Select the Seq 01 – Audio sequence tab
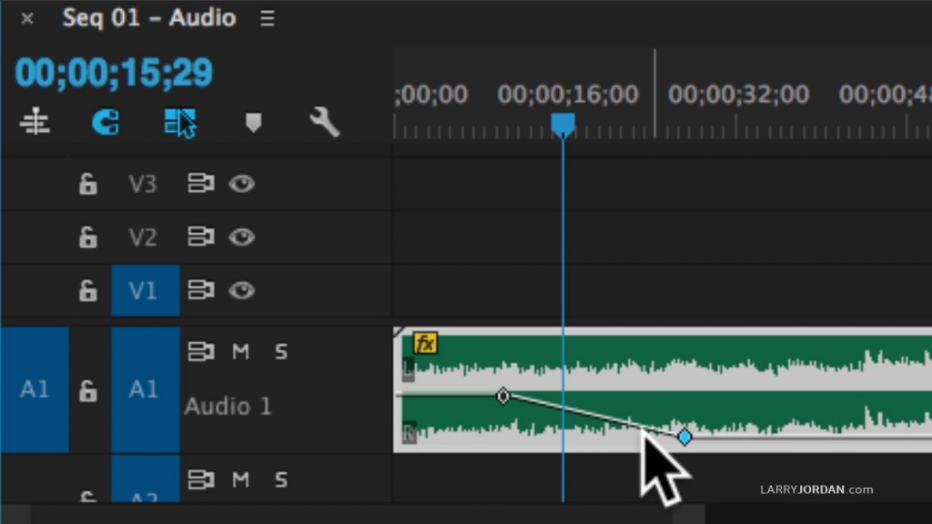This screenshot has width=932, height=524. tap(149, 18)
